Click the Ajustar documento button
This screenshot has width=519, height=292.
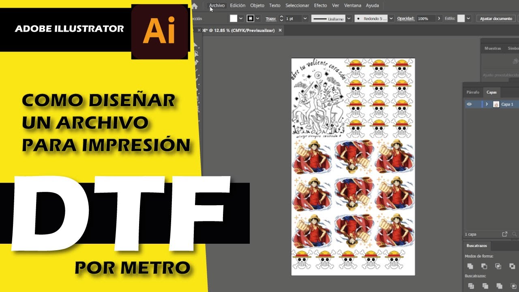tap(496, 19)
